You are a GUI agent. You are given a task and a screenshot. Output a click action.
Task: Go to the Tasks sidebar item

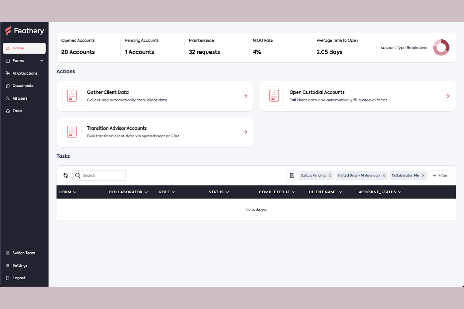(17, 111)
